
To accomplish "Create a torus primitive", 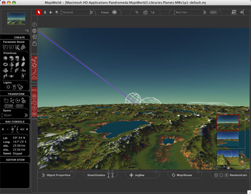I will [x=6, y=64].
